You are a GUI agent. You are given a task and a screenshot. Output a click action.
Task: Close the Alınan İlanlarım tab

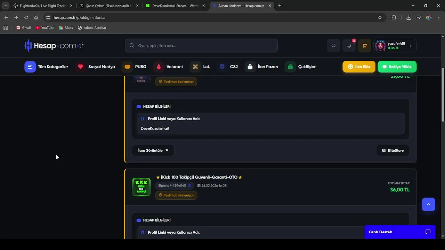point(270,6)
